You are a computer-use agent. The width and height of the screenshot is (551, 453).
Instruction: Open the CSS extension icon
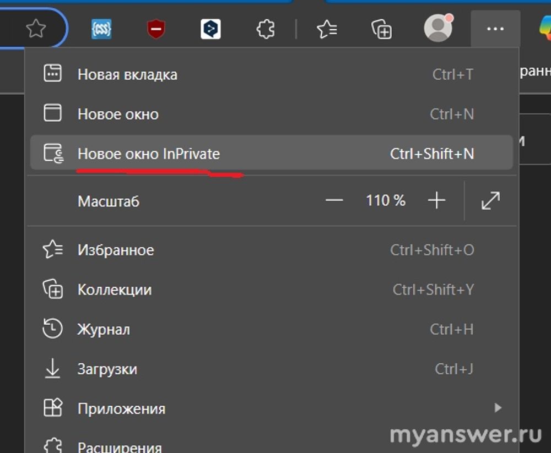[101, 29]
